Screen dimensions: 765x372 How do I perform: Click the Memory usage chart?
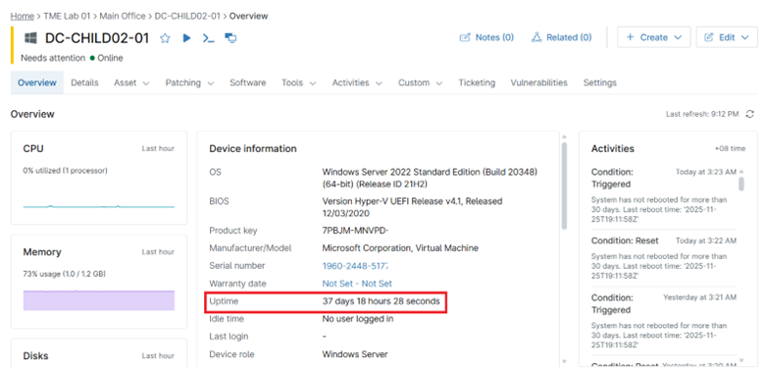pyautogui.click(x=98, y=300)
